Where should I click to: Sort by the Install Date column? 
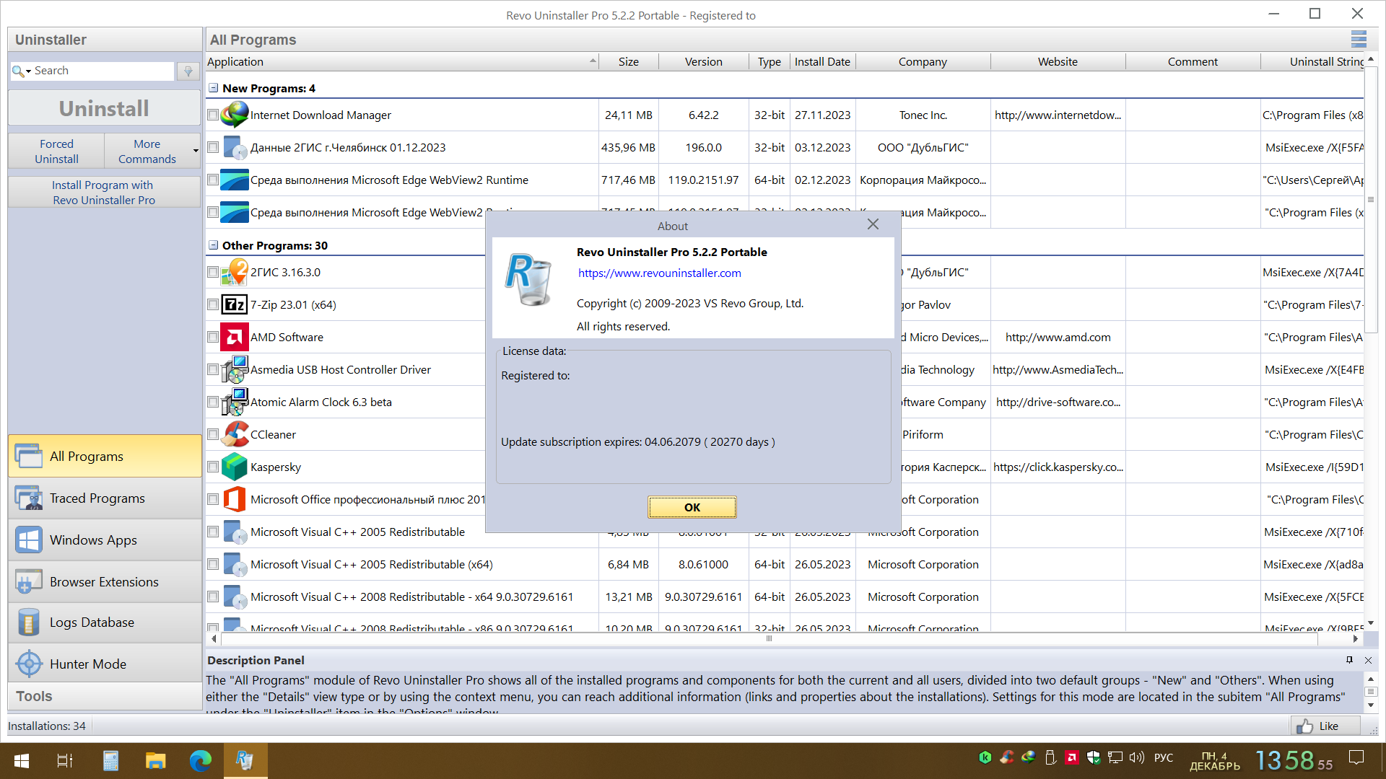click(x=823, y=62)
